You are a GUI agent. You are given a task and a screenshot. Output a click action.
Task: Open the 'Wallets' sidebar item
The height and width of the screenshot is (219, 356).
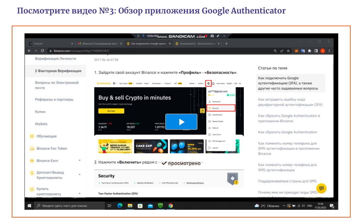[x=41, y=124]
